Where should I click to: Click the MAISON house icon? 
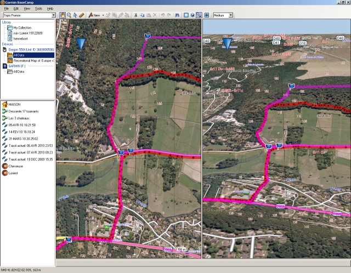point(5,104)
